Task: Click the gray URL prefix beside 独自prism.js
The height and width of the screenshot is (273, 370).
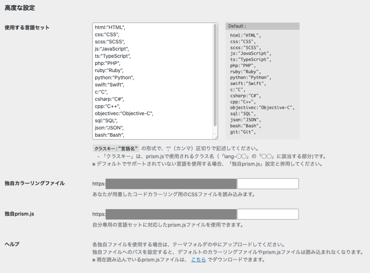Action: pos(171,214)
